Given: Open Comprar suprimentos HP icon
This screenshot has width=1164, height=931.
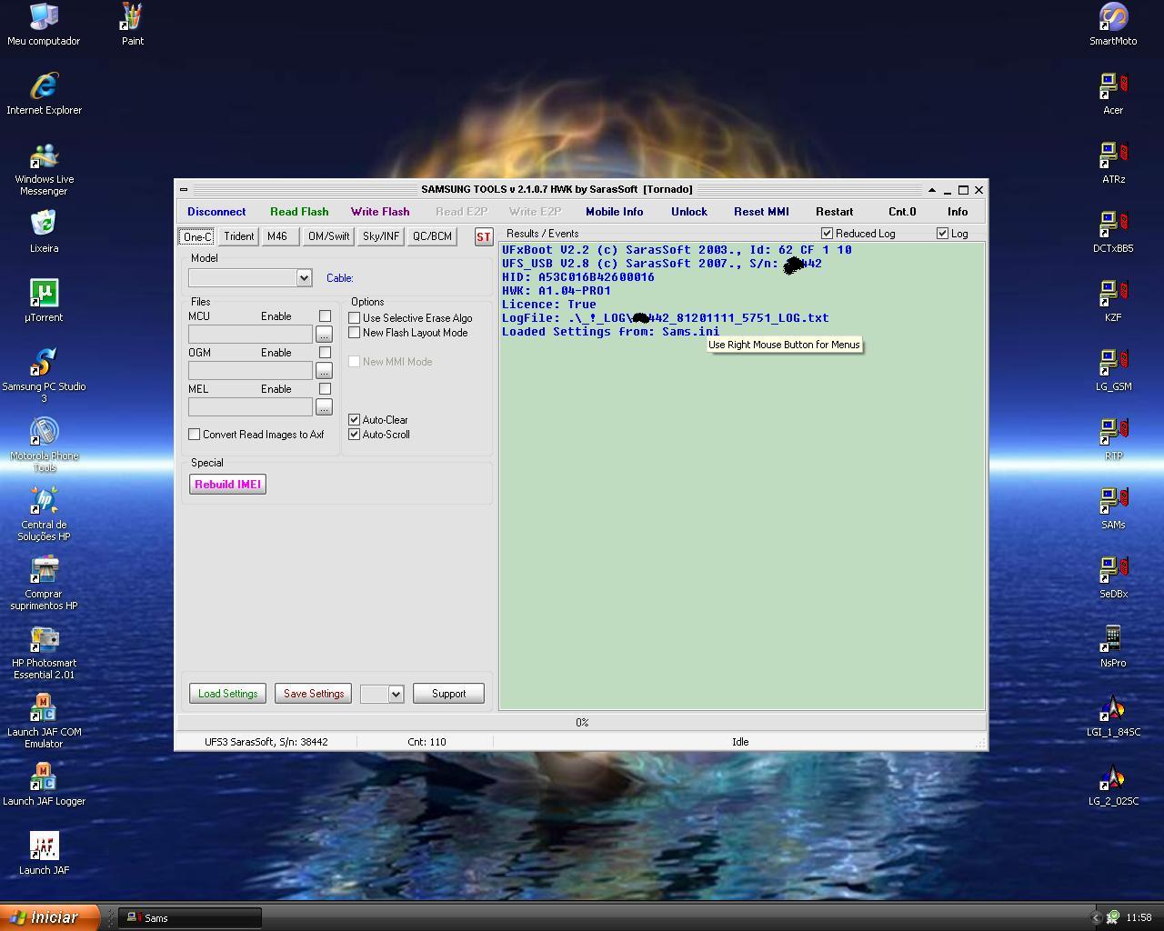Looking at the screenshot, I should tap(44, 584).
